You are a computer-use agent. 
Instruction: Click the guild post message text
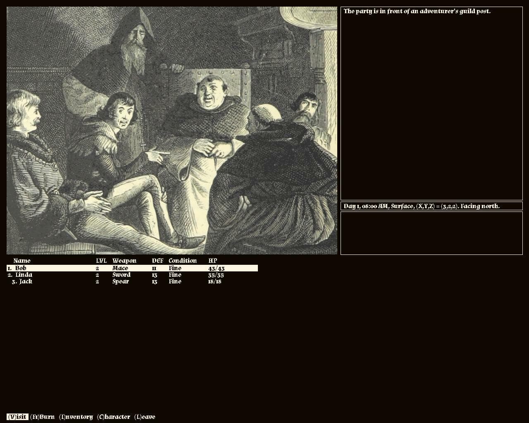pyautogui.click(x=417, y=11)
